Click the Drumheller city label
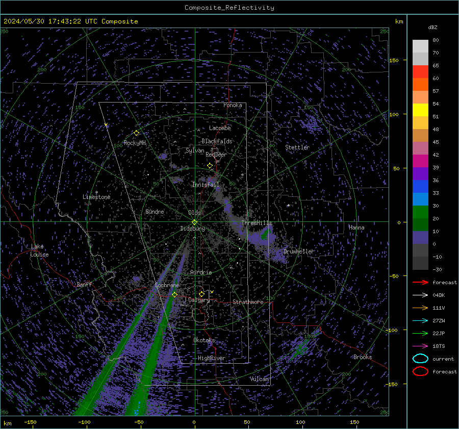The image size is (459, 429). [299, 251]
